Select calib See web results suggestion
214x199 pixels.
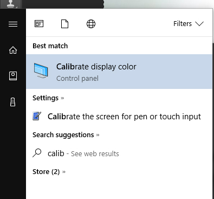coord(119,153)
